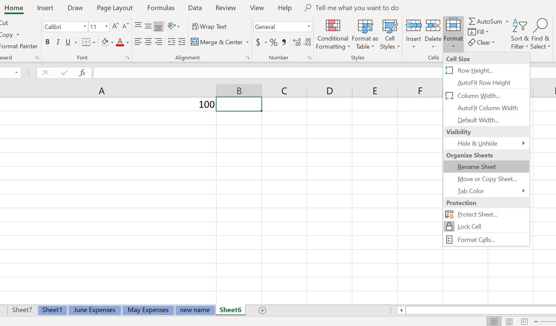Image resolution: width=556 pixels, height=326 pixels.
Task: Toggle Italic text formatting
Action: pyautogui.click(x=58, y=42)
